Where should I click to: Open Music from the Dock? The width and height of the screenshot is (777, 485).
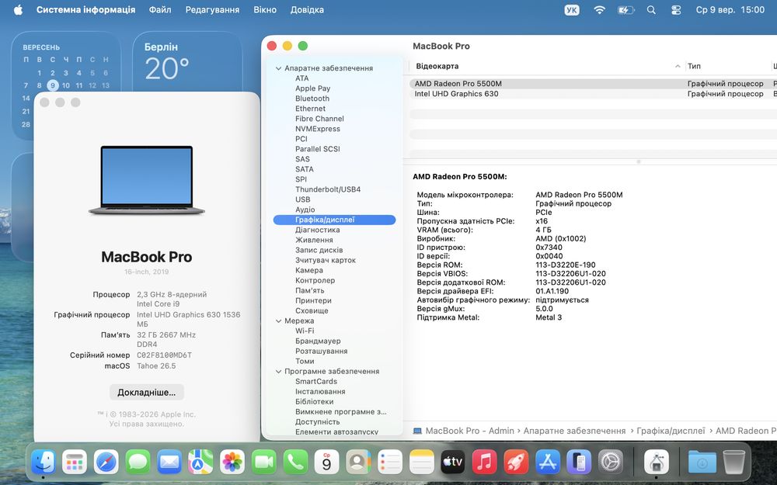point(485,462)
